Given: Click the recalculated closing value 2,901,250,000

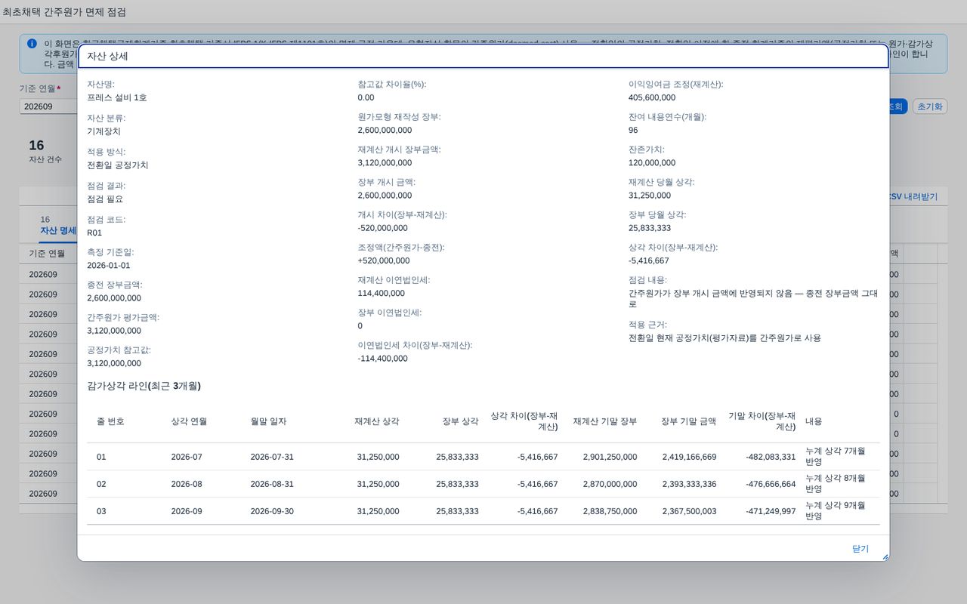Looking at the screenshot, I should (x=610, y=457).
